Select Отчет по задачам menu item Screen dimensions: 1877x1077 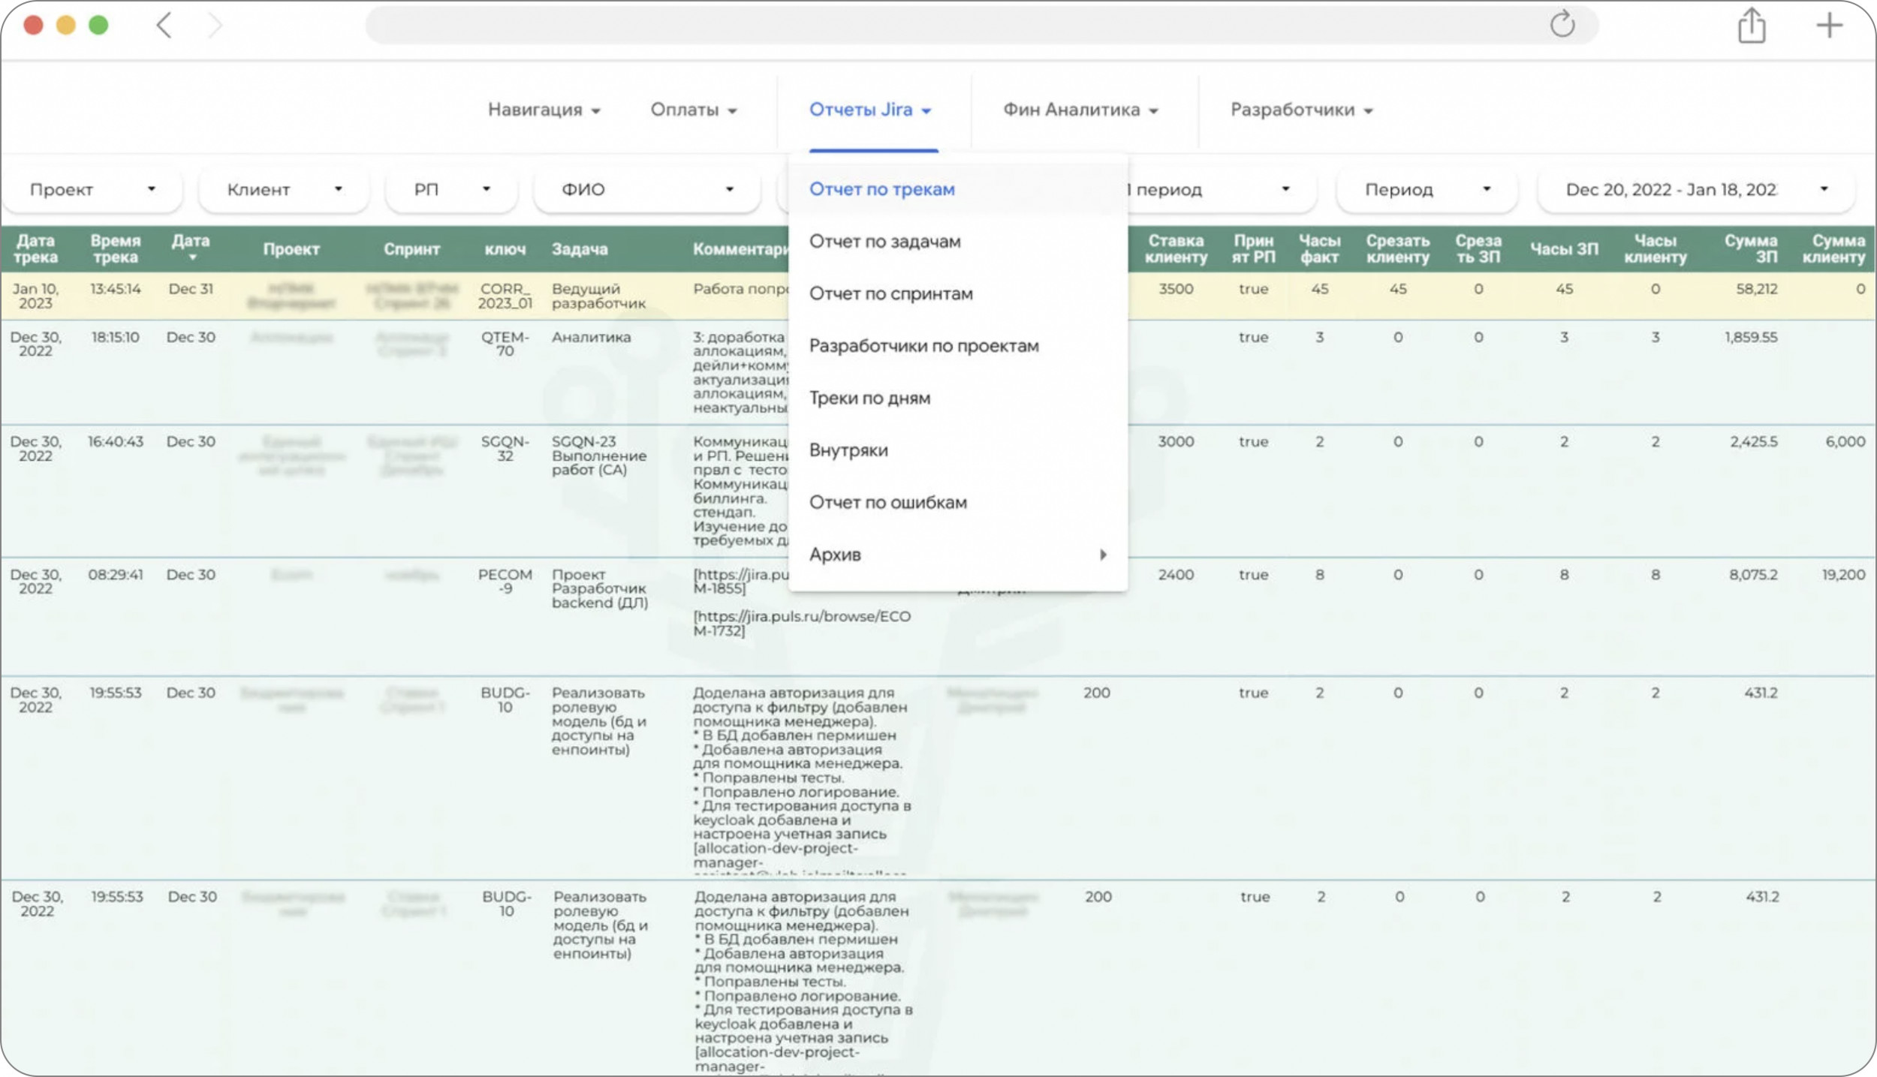[884, 242]
